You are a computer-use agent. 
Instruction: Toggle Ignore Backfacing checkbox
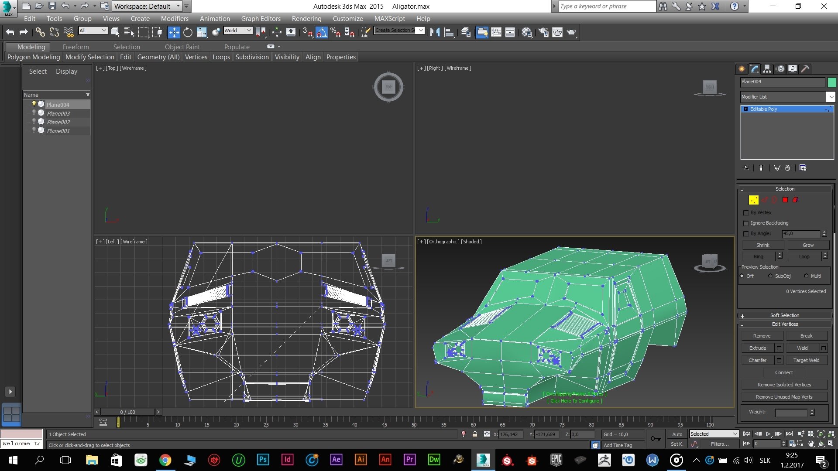tap(746, 223)
